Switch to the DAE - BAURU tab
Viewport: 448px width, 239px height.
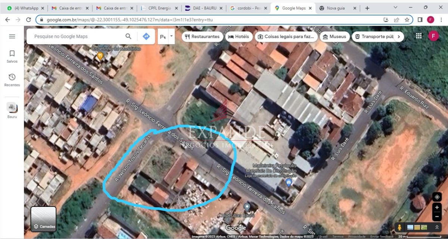point(204,8)
